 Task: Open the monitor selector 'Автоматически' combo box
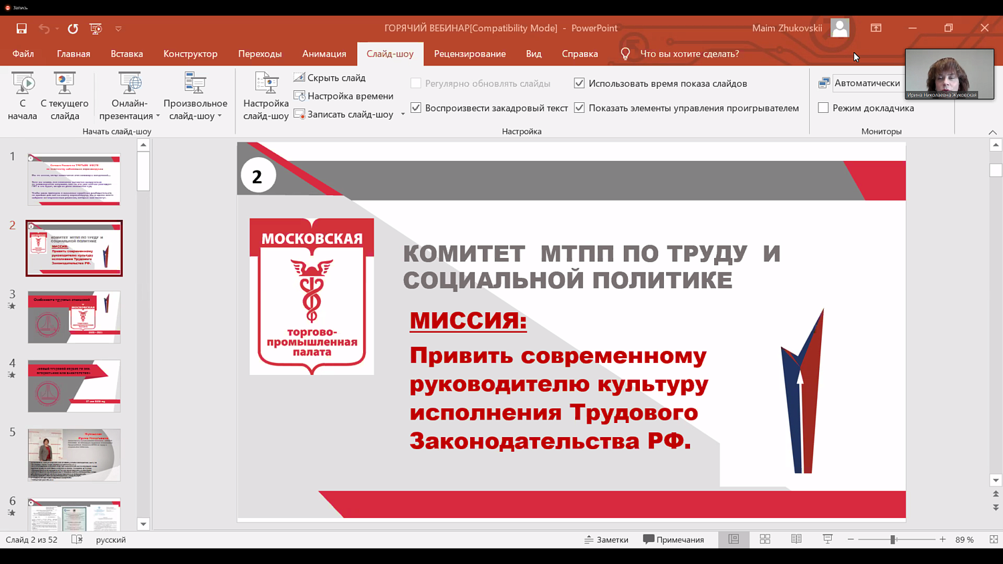point(868,83)
